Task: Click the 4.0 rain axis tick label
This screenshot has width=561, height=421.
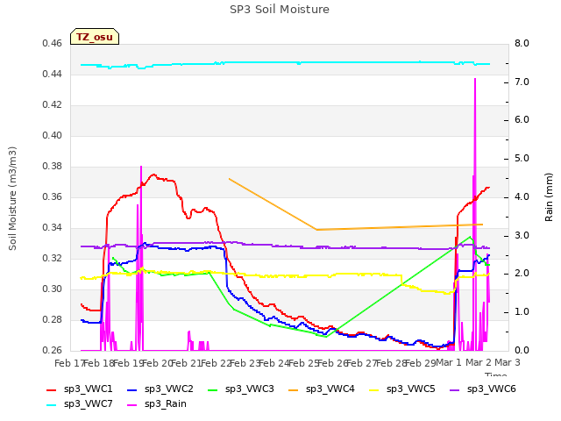Action: tap(522, 197)
